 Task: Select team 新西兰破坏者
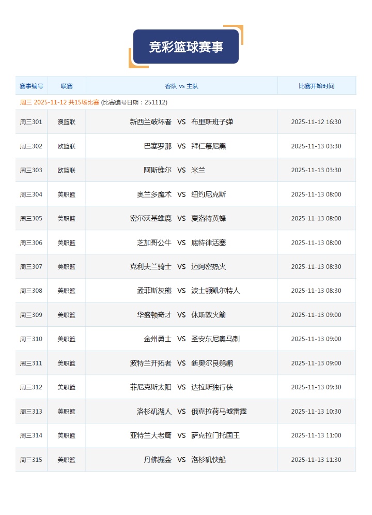(x=150, y=122)
